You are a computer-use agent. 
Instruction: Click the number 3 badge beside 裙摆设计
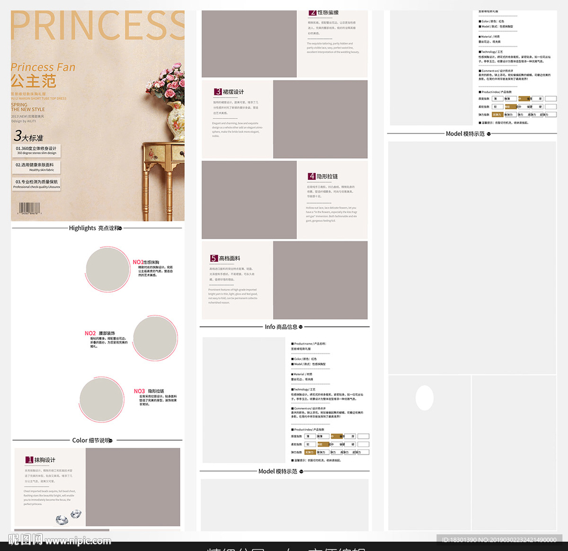218,92
